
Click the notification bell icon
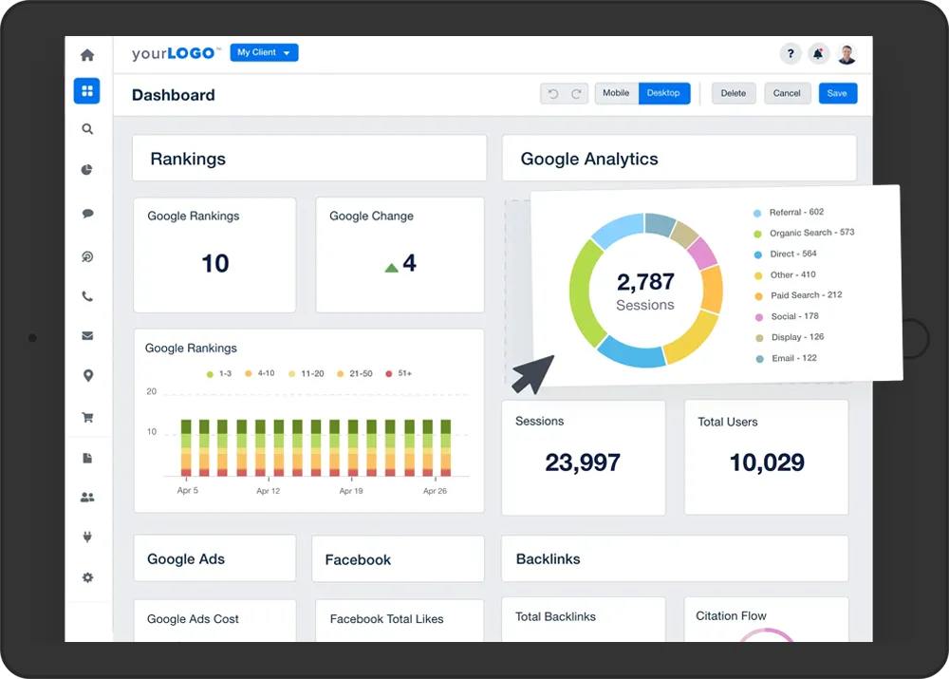coord(817,54)
